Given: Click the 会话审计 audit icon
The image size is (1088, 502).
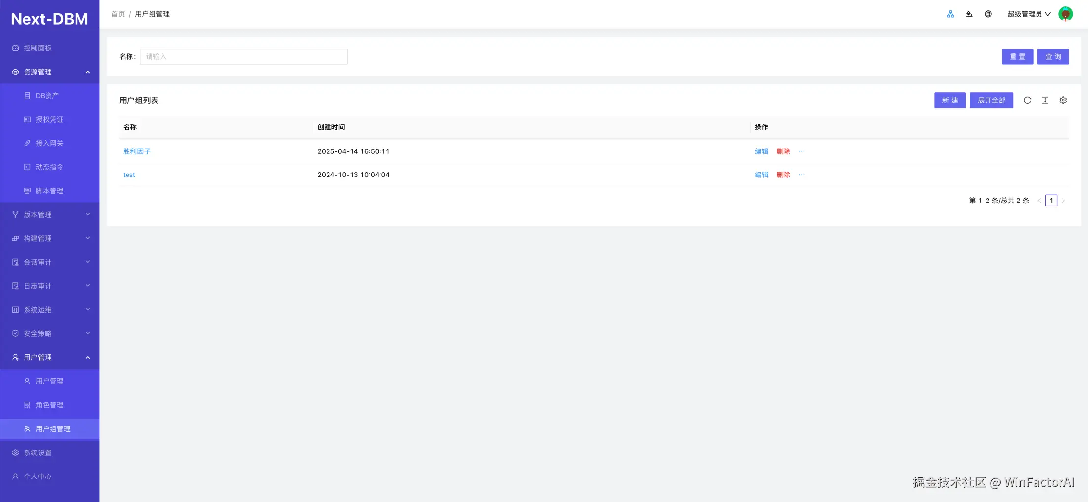Looking at the screenshot, I should click(x=15, y=262).
